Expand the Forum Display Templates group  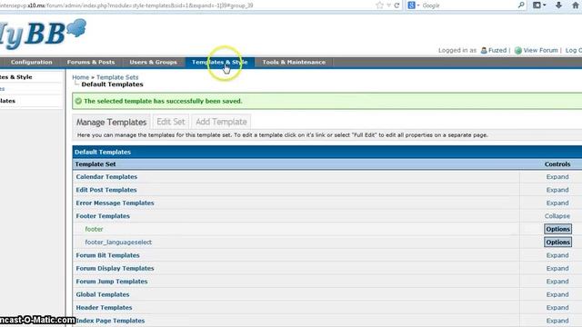pyautogui.click(x=557, y=269)
